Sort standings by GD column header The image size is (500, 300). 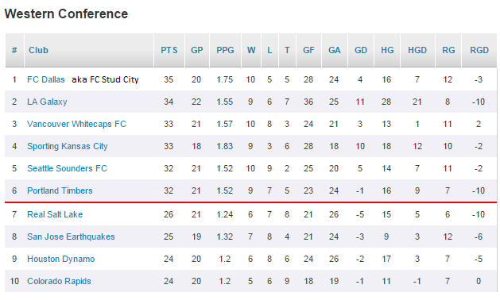[361, 50]
